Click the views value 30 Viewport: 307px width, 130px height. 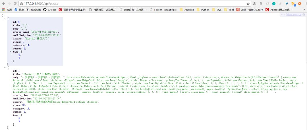coord(24,105)
